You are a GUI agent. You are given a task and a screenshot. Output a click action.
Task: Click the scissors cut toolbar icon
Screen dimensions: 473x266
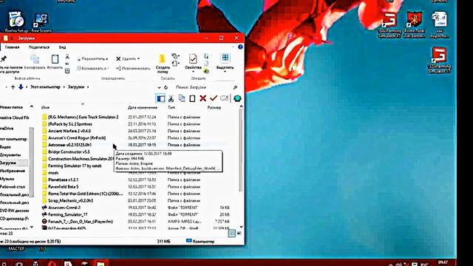(171, 98)
